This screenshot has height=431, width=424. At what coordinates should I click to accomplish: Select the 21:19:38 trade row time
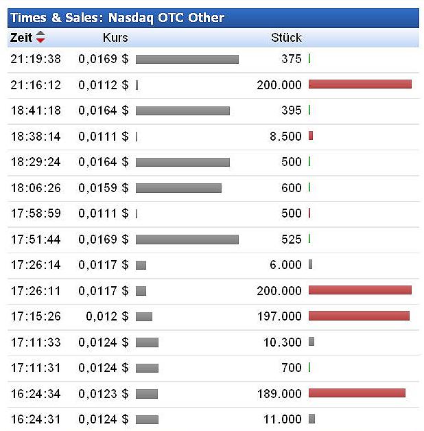point(36,59)
